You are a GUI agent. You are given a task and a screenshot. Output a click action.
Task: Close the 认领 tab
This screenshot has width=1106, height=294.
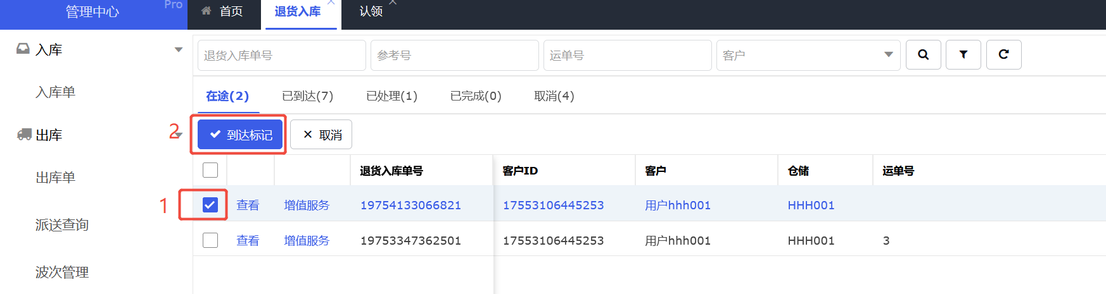coord(393,3)
